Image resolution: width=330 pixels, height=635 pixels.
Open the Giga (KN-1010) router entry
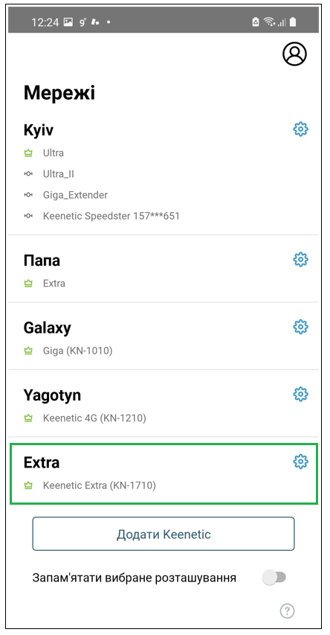click(77, 351)
